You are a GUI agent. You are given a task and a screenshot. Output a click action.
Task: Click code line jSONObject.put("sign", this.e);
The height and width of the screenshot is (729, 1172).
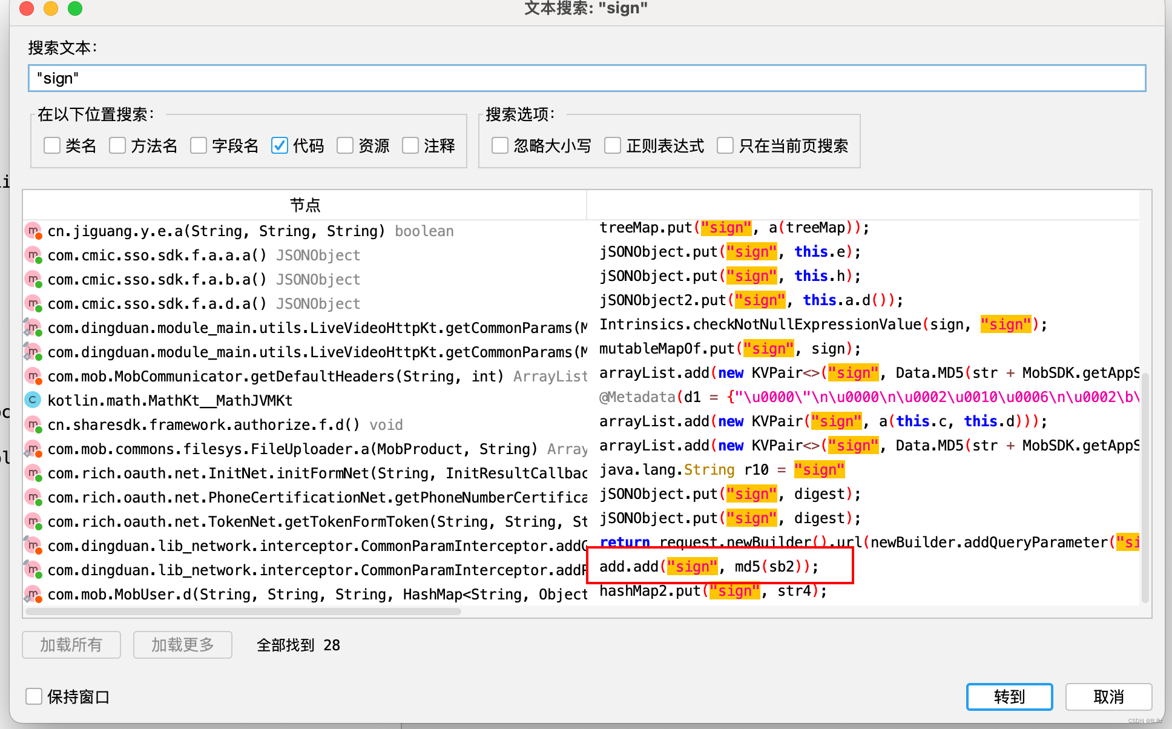point(730,252)
